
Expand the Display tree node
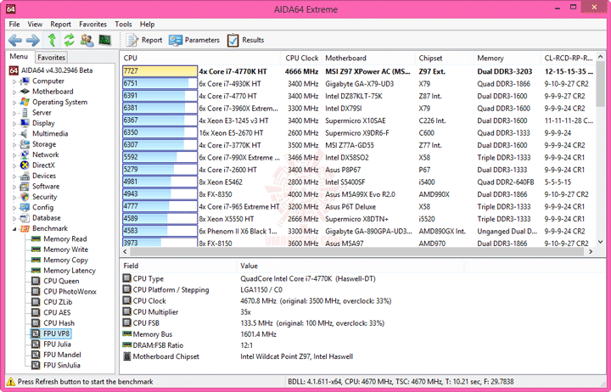[x=14, y=124]
